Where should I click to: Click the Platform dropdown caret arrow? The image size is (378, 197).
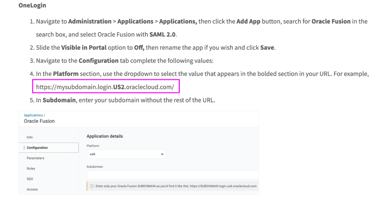click(x=162, y=155)
